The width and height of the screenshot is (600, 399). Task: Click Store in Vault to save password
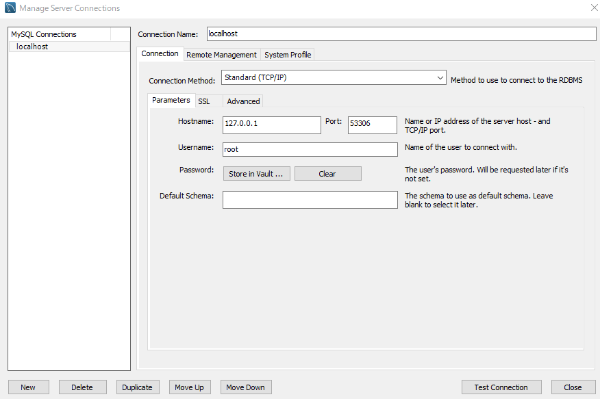coord(256,173)
